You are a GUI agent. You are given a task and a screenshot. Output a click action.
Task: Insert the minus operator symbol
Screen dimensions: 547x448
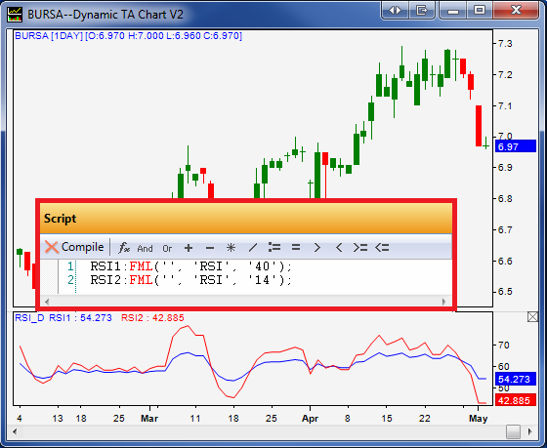210,248
